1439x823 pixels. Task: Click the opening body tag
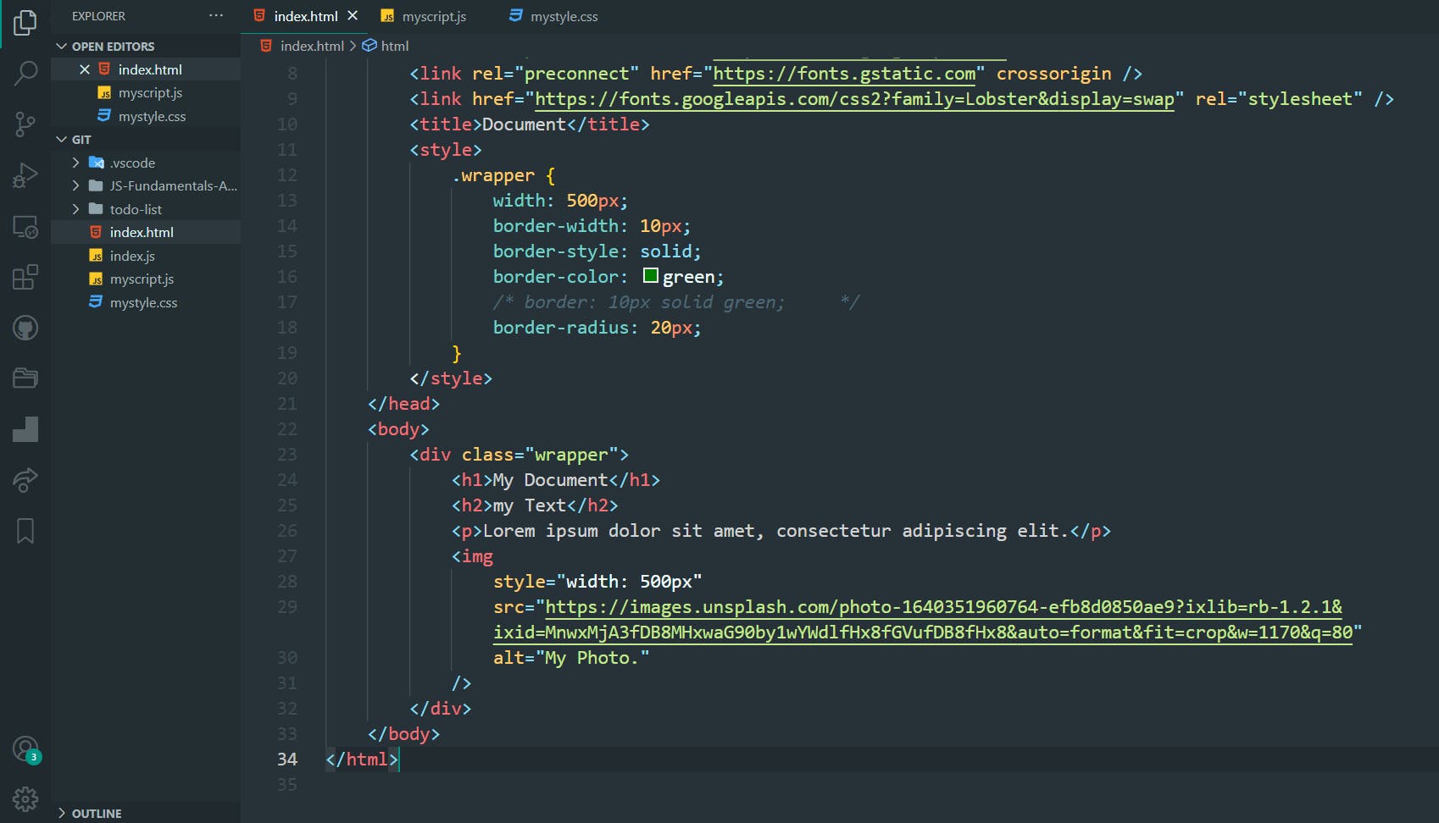click(x=398, y=429)
